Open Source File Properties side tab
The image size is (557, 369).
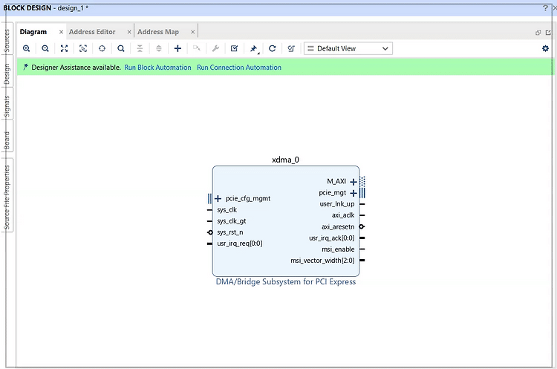(x=7, y=197)
